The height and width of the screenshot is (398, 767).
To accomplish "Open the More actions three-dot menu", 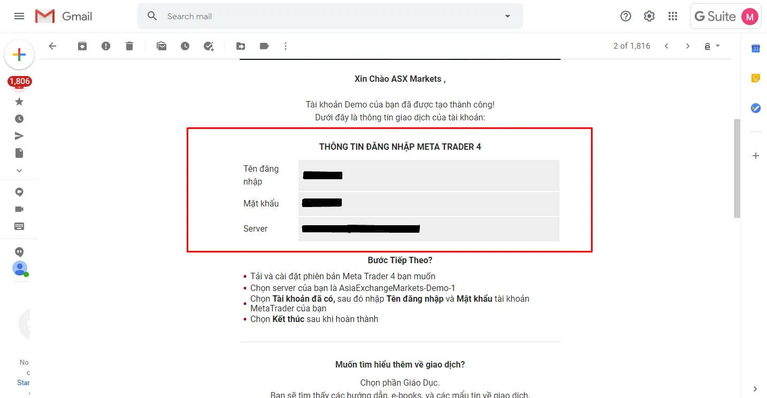I will coord(286,46).
